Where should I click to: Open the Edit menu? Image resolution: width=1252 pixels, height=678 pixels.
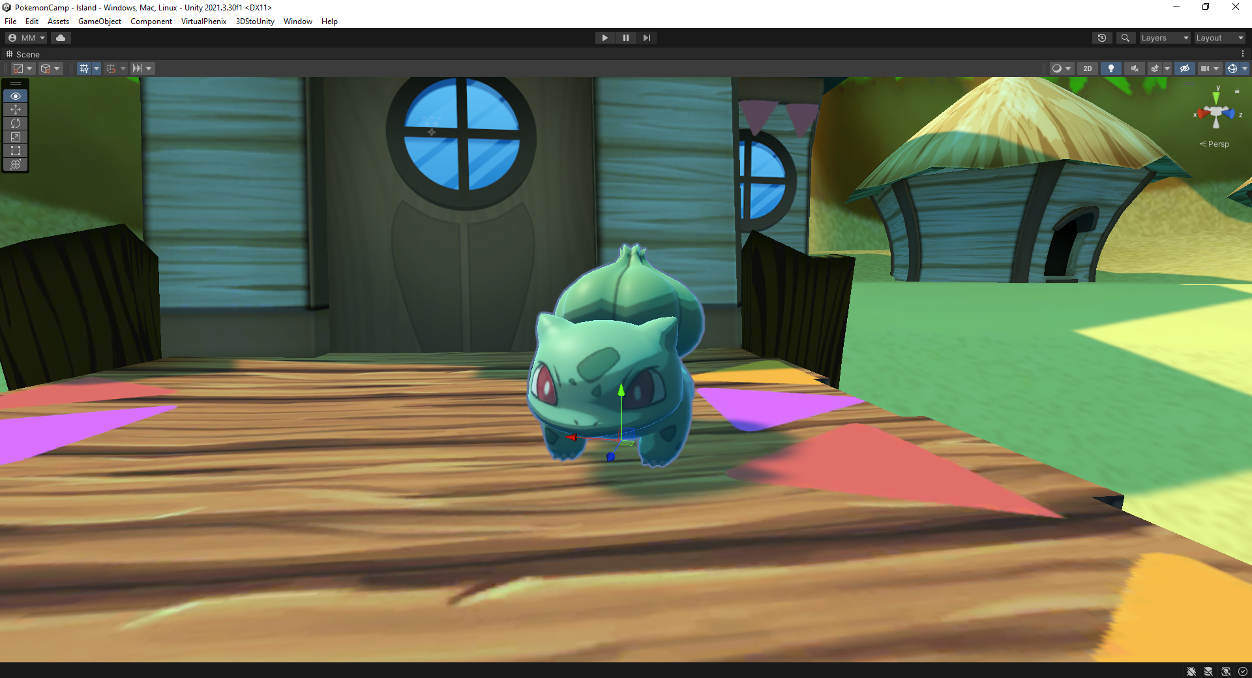(x=32, y=22)
